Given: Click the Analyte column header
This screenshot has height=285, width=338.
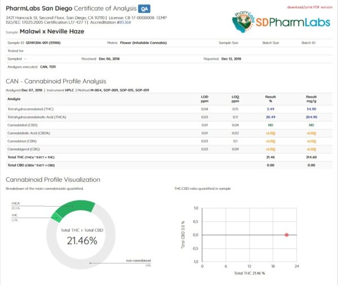Looking at the screenshot, I should click(x=14, y=99).
